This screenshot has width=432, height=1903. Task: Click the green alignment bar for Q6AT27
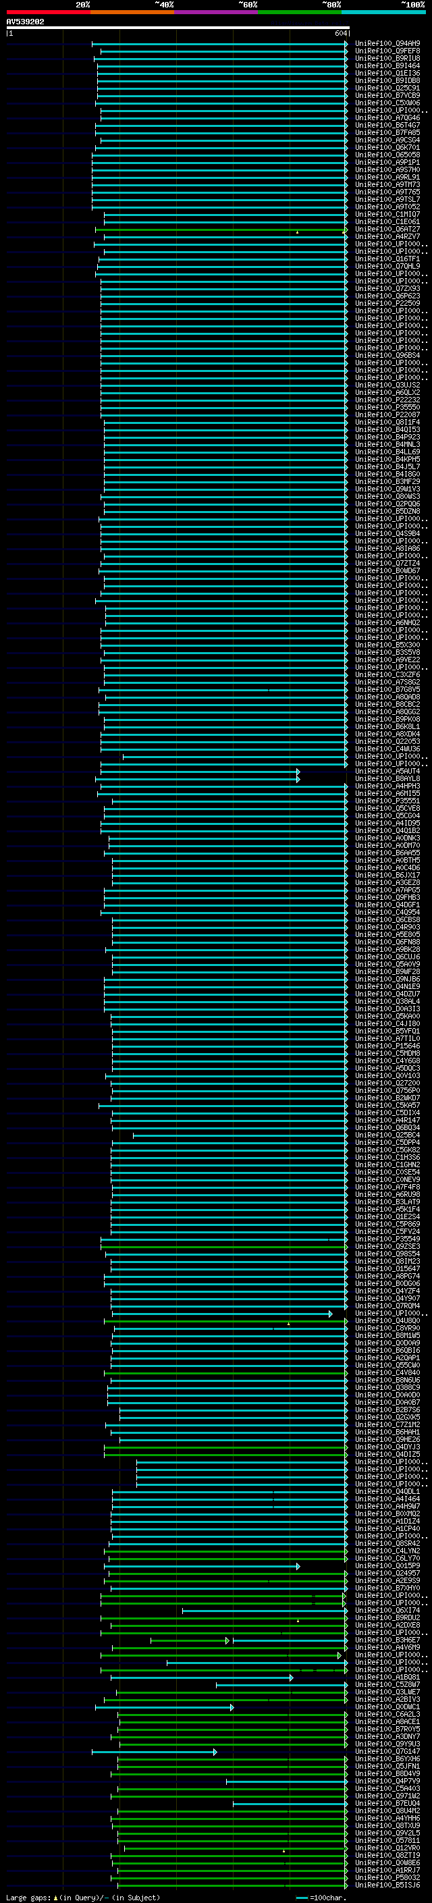(x=221, y=230)
